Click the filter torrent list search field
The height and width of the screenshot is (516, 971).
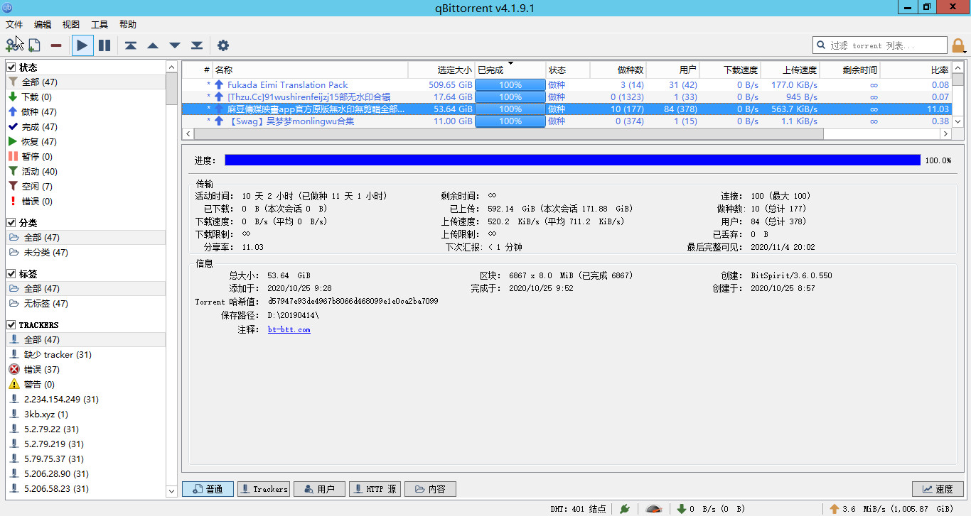pyautogui.click(x=880, y=45)
